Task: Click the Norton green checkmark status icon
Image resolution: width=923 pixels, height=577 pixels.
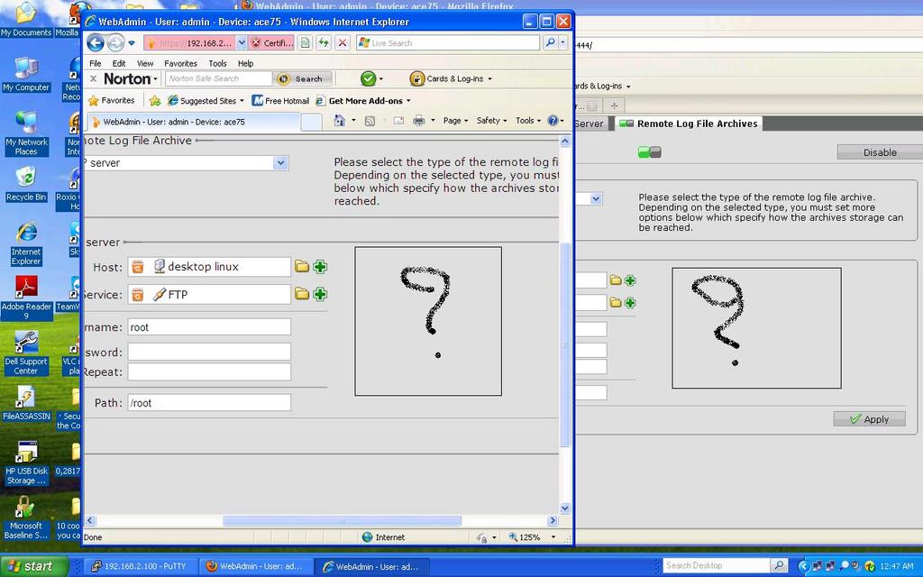Action: point(368,78)
